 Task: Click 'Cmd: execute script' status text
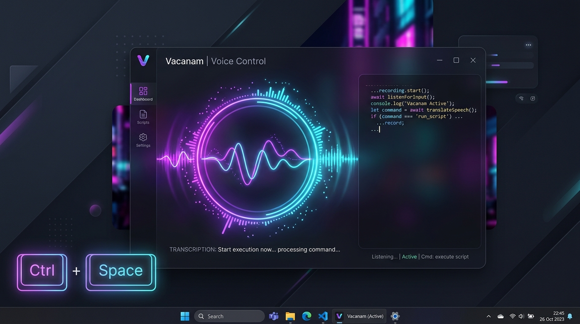coord(445,256)
